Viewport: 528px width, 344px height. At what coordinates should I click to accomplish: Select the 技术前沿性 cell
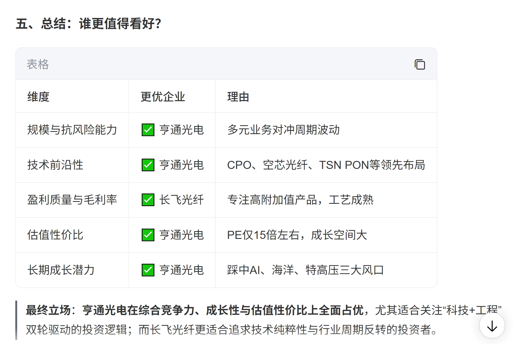click(x=55, y=165)
